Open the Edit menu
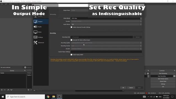 [x=6, y=4]
